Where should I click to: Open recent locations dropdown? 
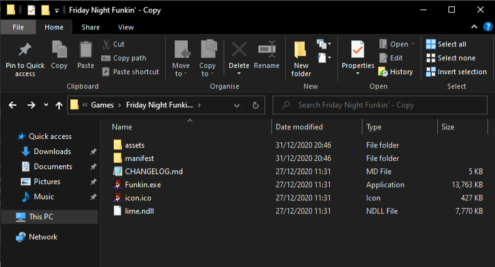click(46, 105)
